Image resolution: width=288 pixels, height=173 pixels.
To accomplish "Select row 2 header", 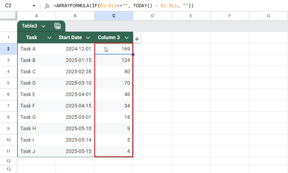I will [8, 49].
